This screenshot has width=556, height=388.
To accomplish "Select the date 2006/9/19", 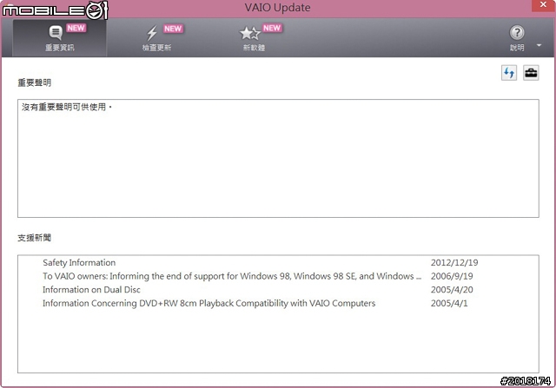I will [452, 276].
